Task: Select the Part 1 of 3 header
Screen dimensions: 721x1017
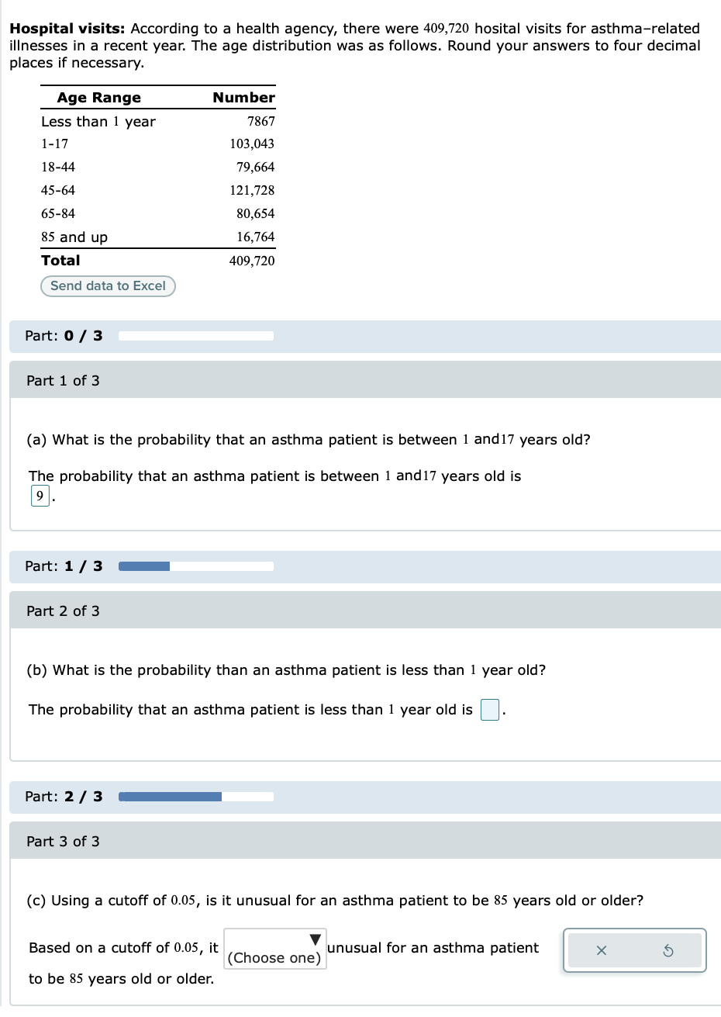Action: 366,380
